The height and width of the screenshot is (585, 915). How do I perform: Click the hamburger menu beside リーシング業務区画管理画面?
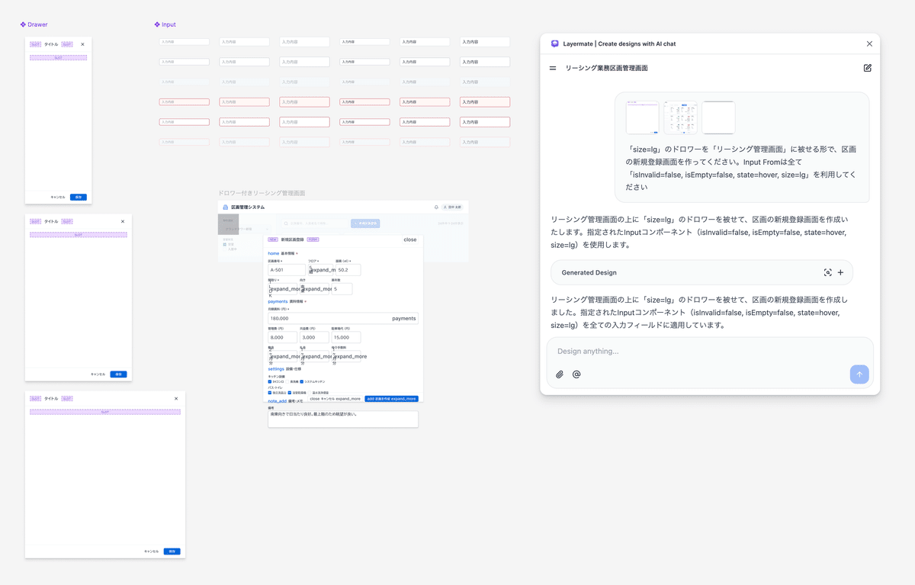(x=551, y=68)
